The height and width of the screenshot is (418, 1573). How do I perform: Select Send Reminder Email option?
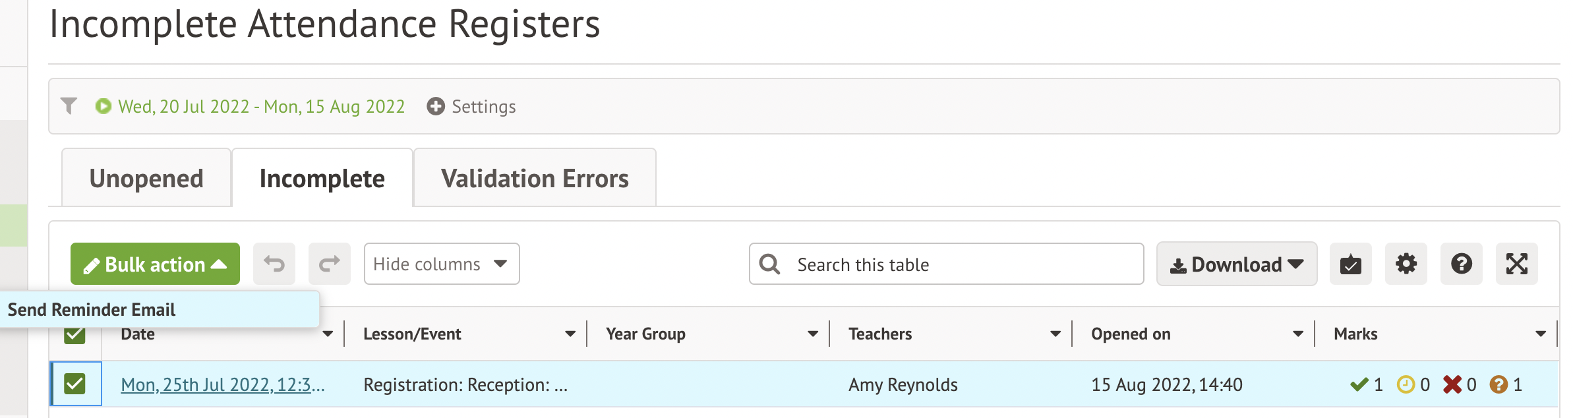92,310
